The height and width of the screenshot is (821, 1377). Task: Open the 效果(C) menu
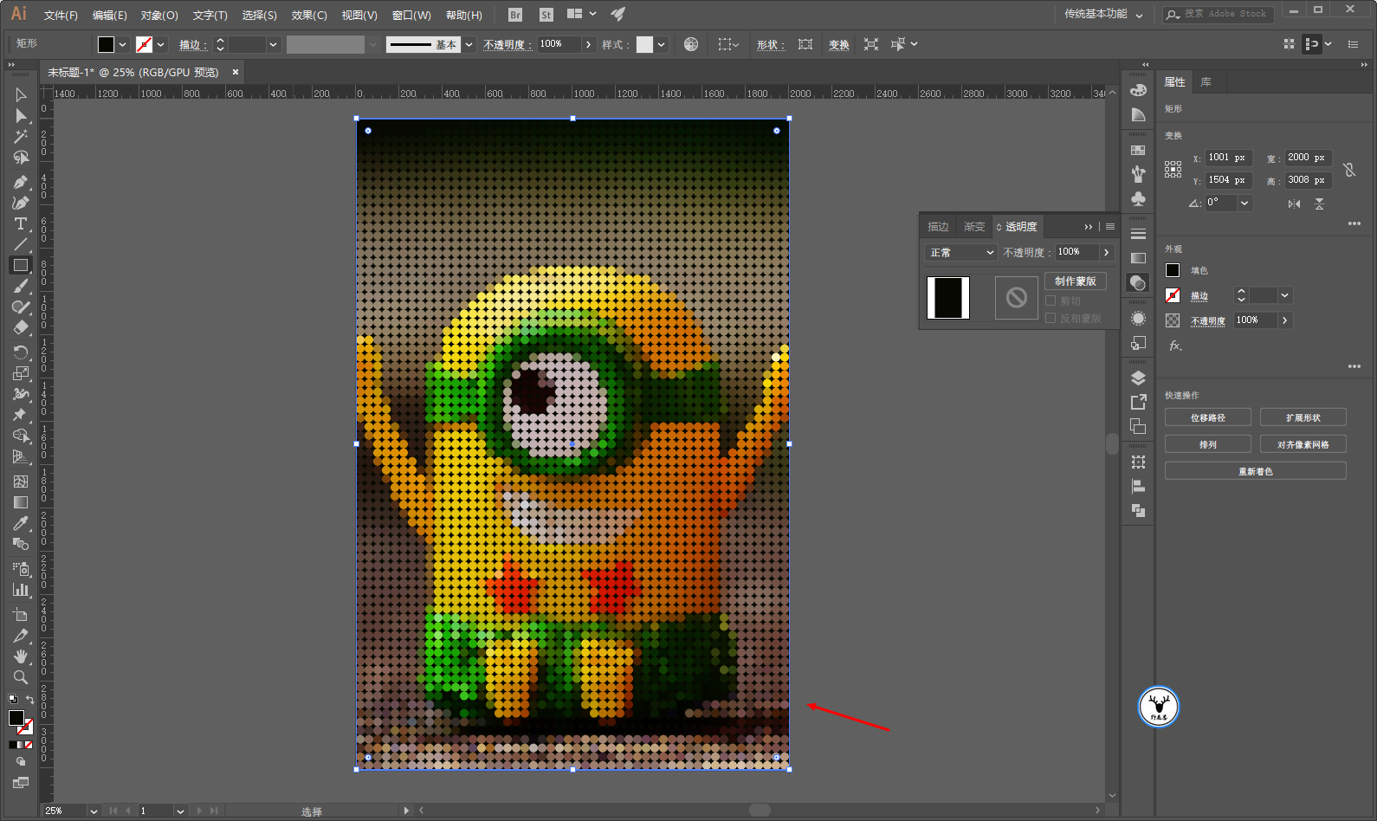pyautogui.click(x=309, y=15)
